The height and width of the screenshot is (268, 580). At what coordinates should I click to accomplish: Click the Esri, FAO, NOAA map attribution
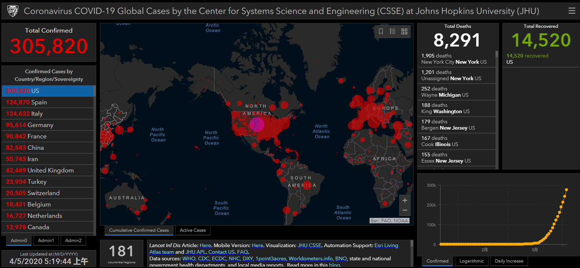coord(389,221)
